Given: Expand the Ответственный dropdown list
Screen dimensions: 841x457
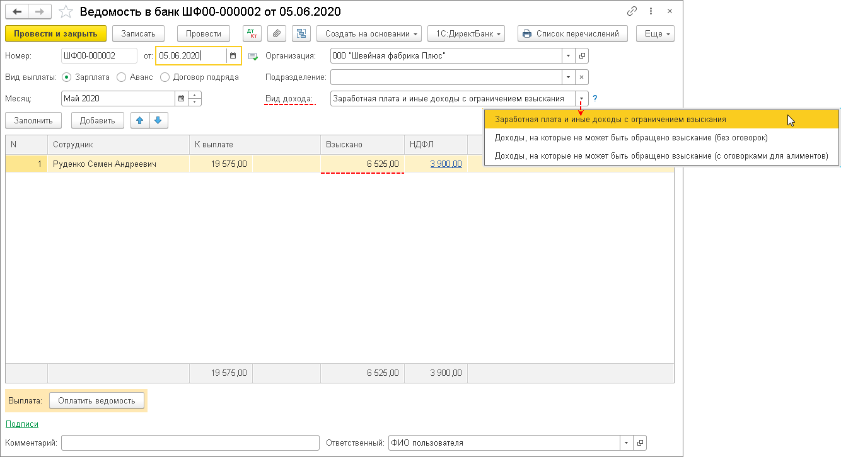Looking at the screenshot, I should (627, 443).
